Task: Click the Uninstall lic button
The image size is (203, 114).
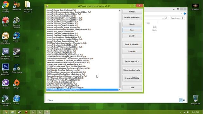Action: point(132,51)
